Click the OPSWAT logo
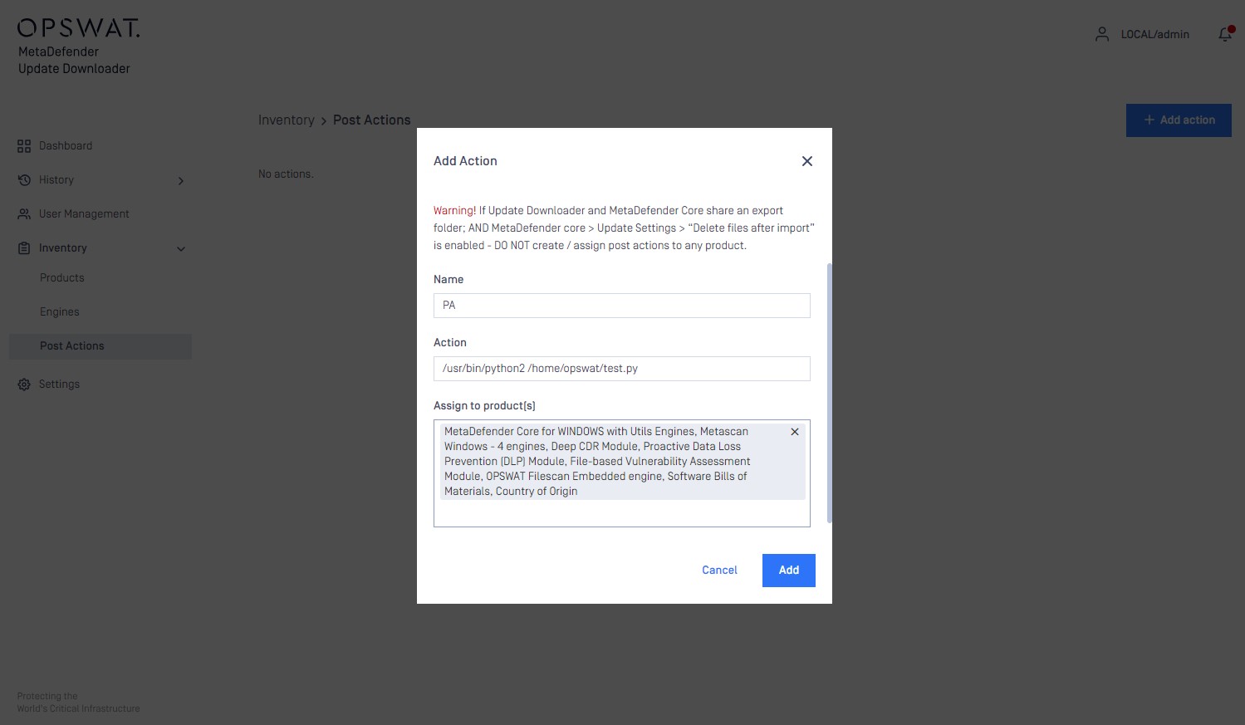 click(79, 28)
